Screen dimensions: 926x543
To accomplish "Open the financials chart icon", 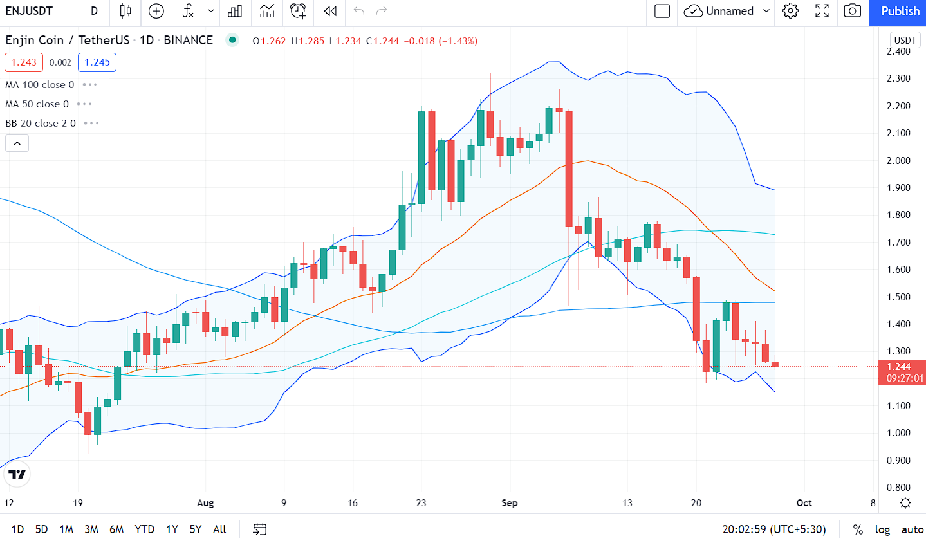I will click(x=267, y=11).
